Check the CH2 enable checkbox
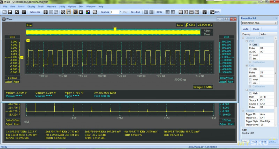The image size is (279, 149). click(x=250, y=69)
